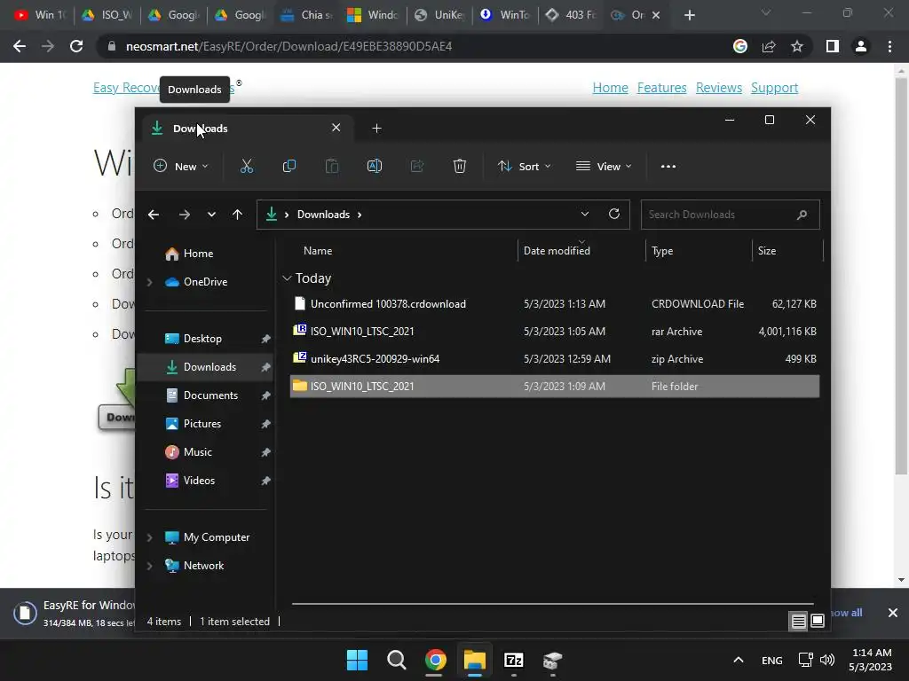Click the search magnifier in Search Downloads box
This screenshot has width=909, height=681.
tap(802, 215)
